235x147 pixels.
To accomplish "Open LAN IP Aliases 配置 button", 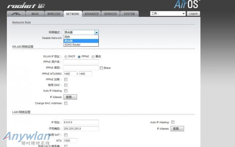I will (177, 129).
